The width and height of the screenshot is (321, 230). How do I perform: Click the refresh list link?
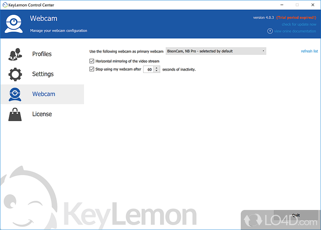(309, 51)
